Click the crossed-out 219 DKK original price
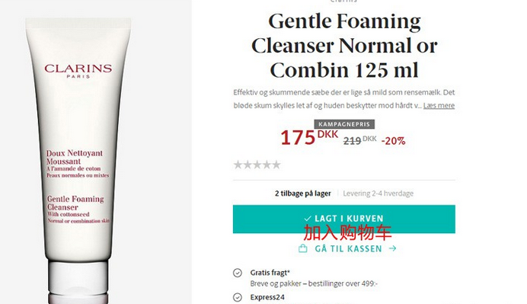527x304 pixels. point(359,140)
